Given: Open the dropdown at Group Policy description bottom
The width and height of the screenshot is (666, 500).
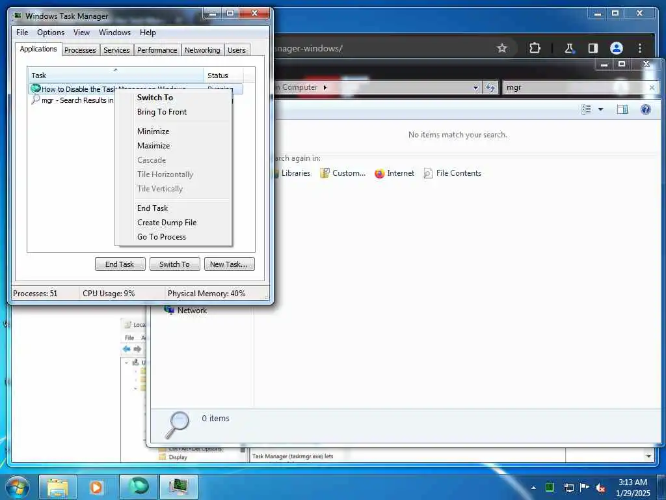Looking at the screenshot, I should point(648,456).
